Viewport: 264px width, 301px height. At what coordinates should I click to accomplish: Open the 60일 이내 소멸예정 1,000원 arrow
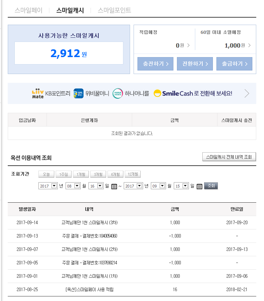pyautogui.click(x=250, y=45)
